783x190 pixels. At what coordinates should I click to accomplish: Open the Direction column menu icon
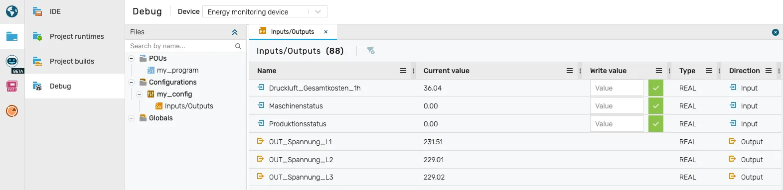769,71
